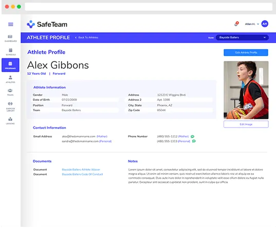This screenshot has width=276, height=228.
Task: Click the Edit Athlete Profile button
Action: 246,52
